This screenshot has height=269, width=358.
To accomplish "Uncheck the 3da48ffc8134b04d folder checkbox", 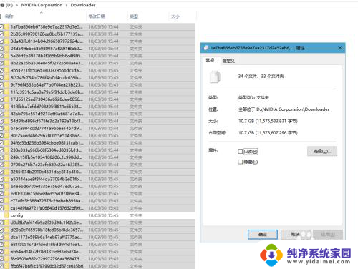I will [x=1, y=41].
